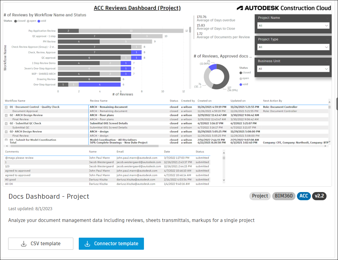Collapse the 02- ARCH Design Review row
Image resolution: width=338 pixels, height=260 pixels.
(x=6, y=132)
